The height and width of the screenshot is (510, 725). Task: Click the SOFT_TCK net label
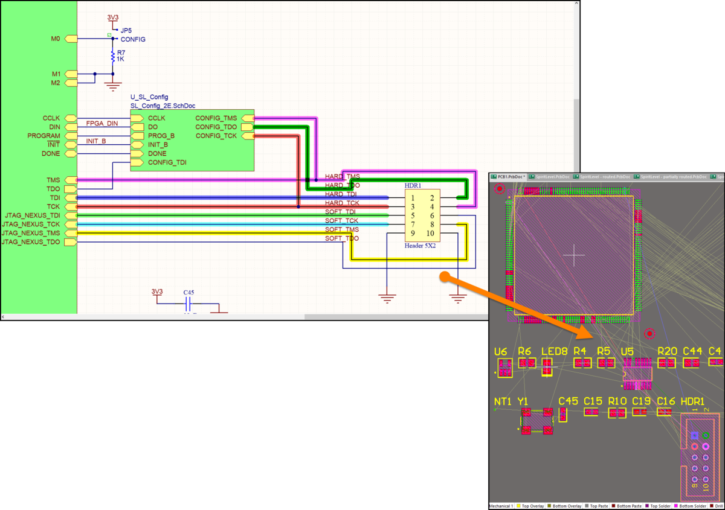click(x=342, y=221)
